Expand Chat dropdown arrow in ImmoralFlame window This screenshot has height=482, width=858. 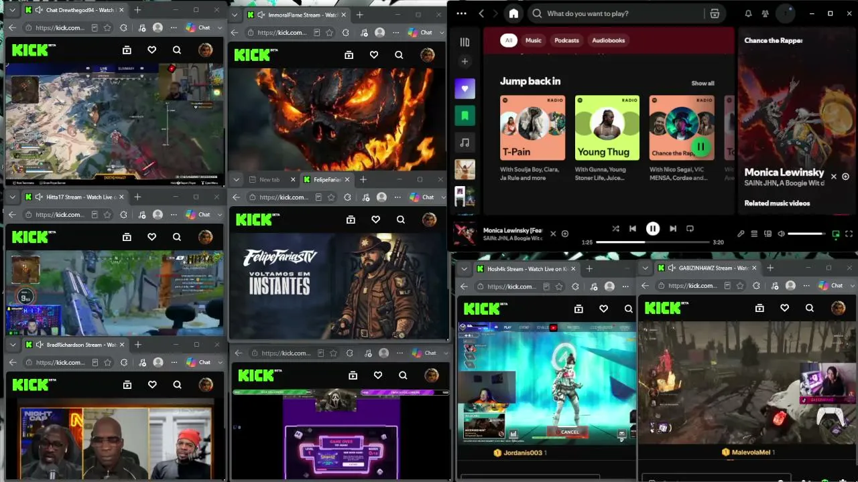pos(441,32)
